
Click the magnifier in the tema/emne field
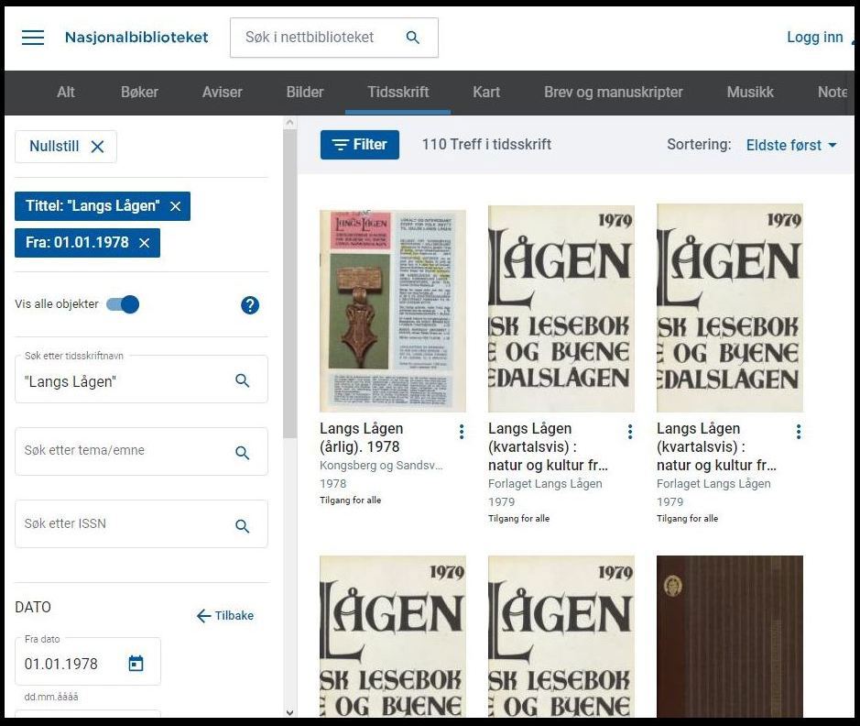243,452
